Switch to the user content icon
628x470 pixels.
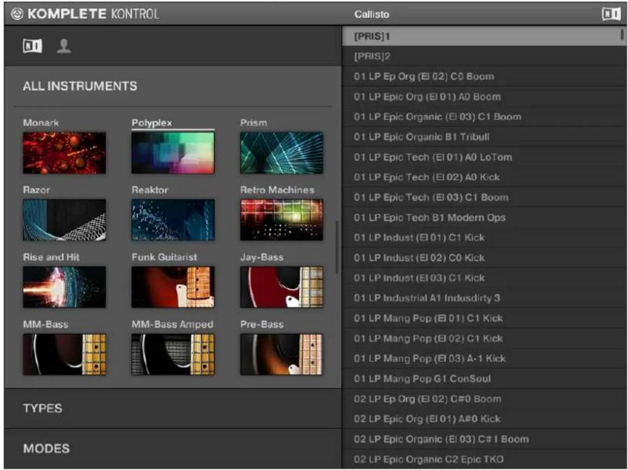pos(64,46)
